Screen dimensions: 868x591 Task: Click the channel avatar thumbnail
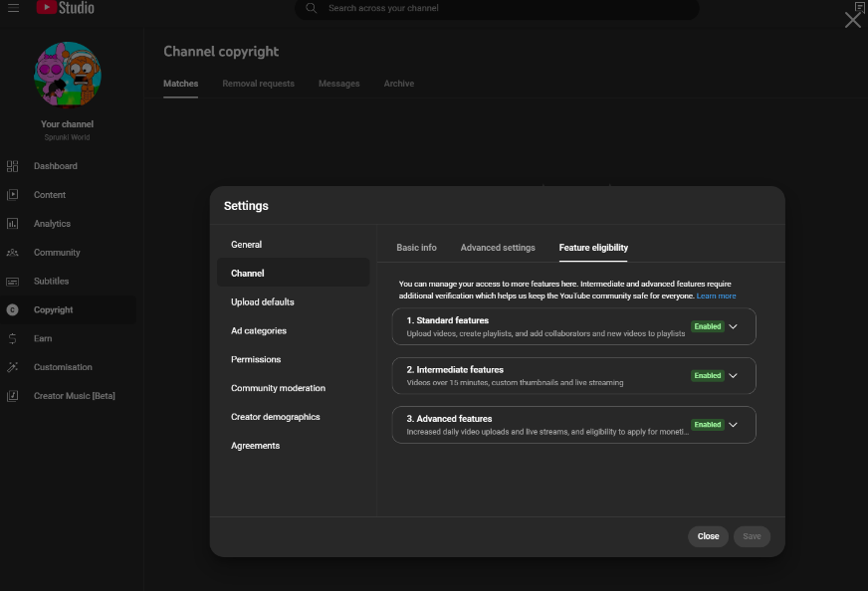coord(68,75)
